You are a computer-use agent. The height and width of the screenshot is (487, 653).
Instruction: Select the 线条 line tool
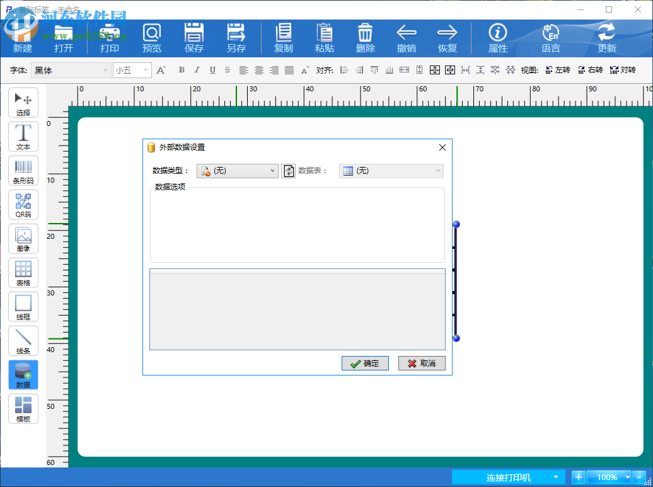[x=23, y=341]
